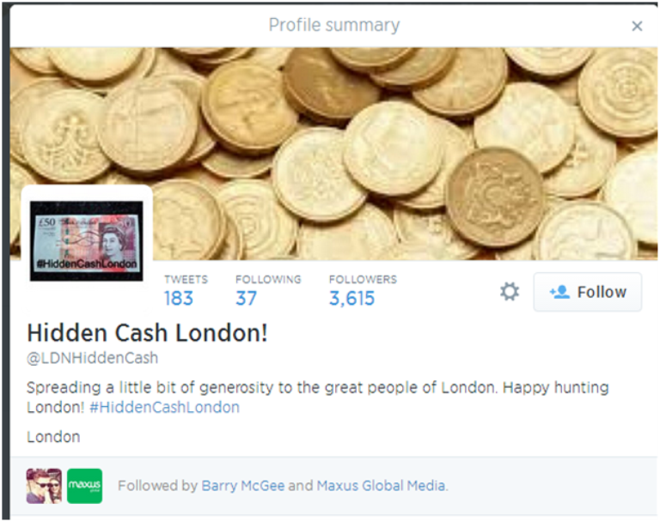660x522 pixels.
Task: Open the Hidden Cash London! profile name
Action: [x=147, y=333]
